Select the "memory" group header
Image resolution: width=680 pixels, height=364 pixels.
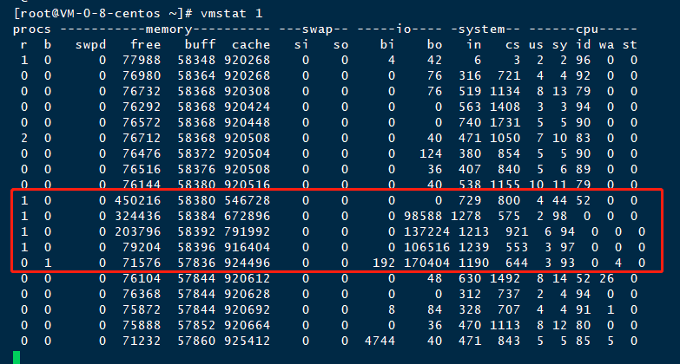(168, 29)
